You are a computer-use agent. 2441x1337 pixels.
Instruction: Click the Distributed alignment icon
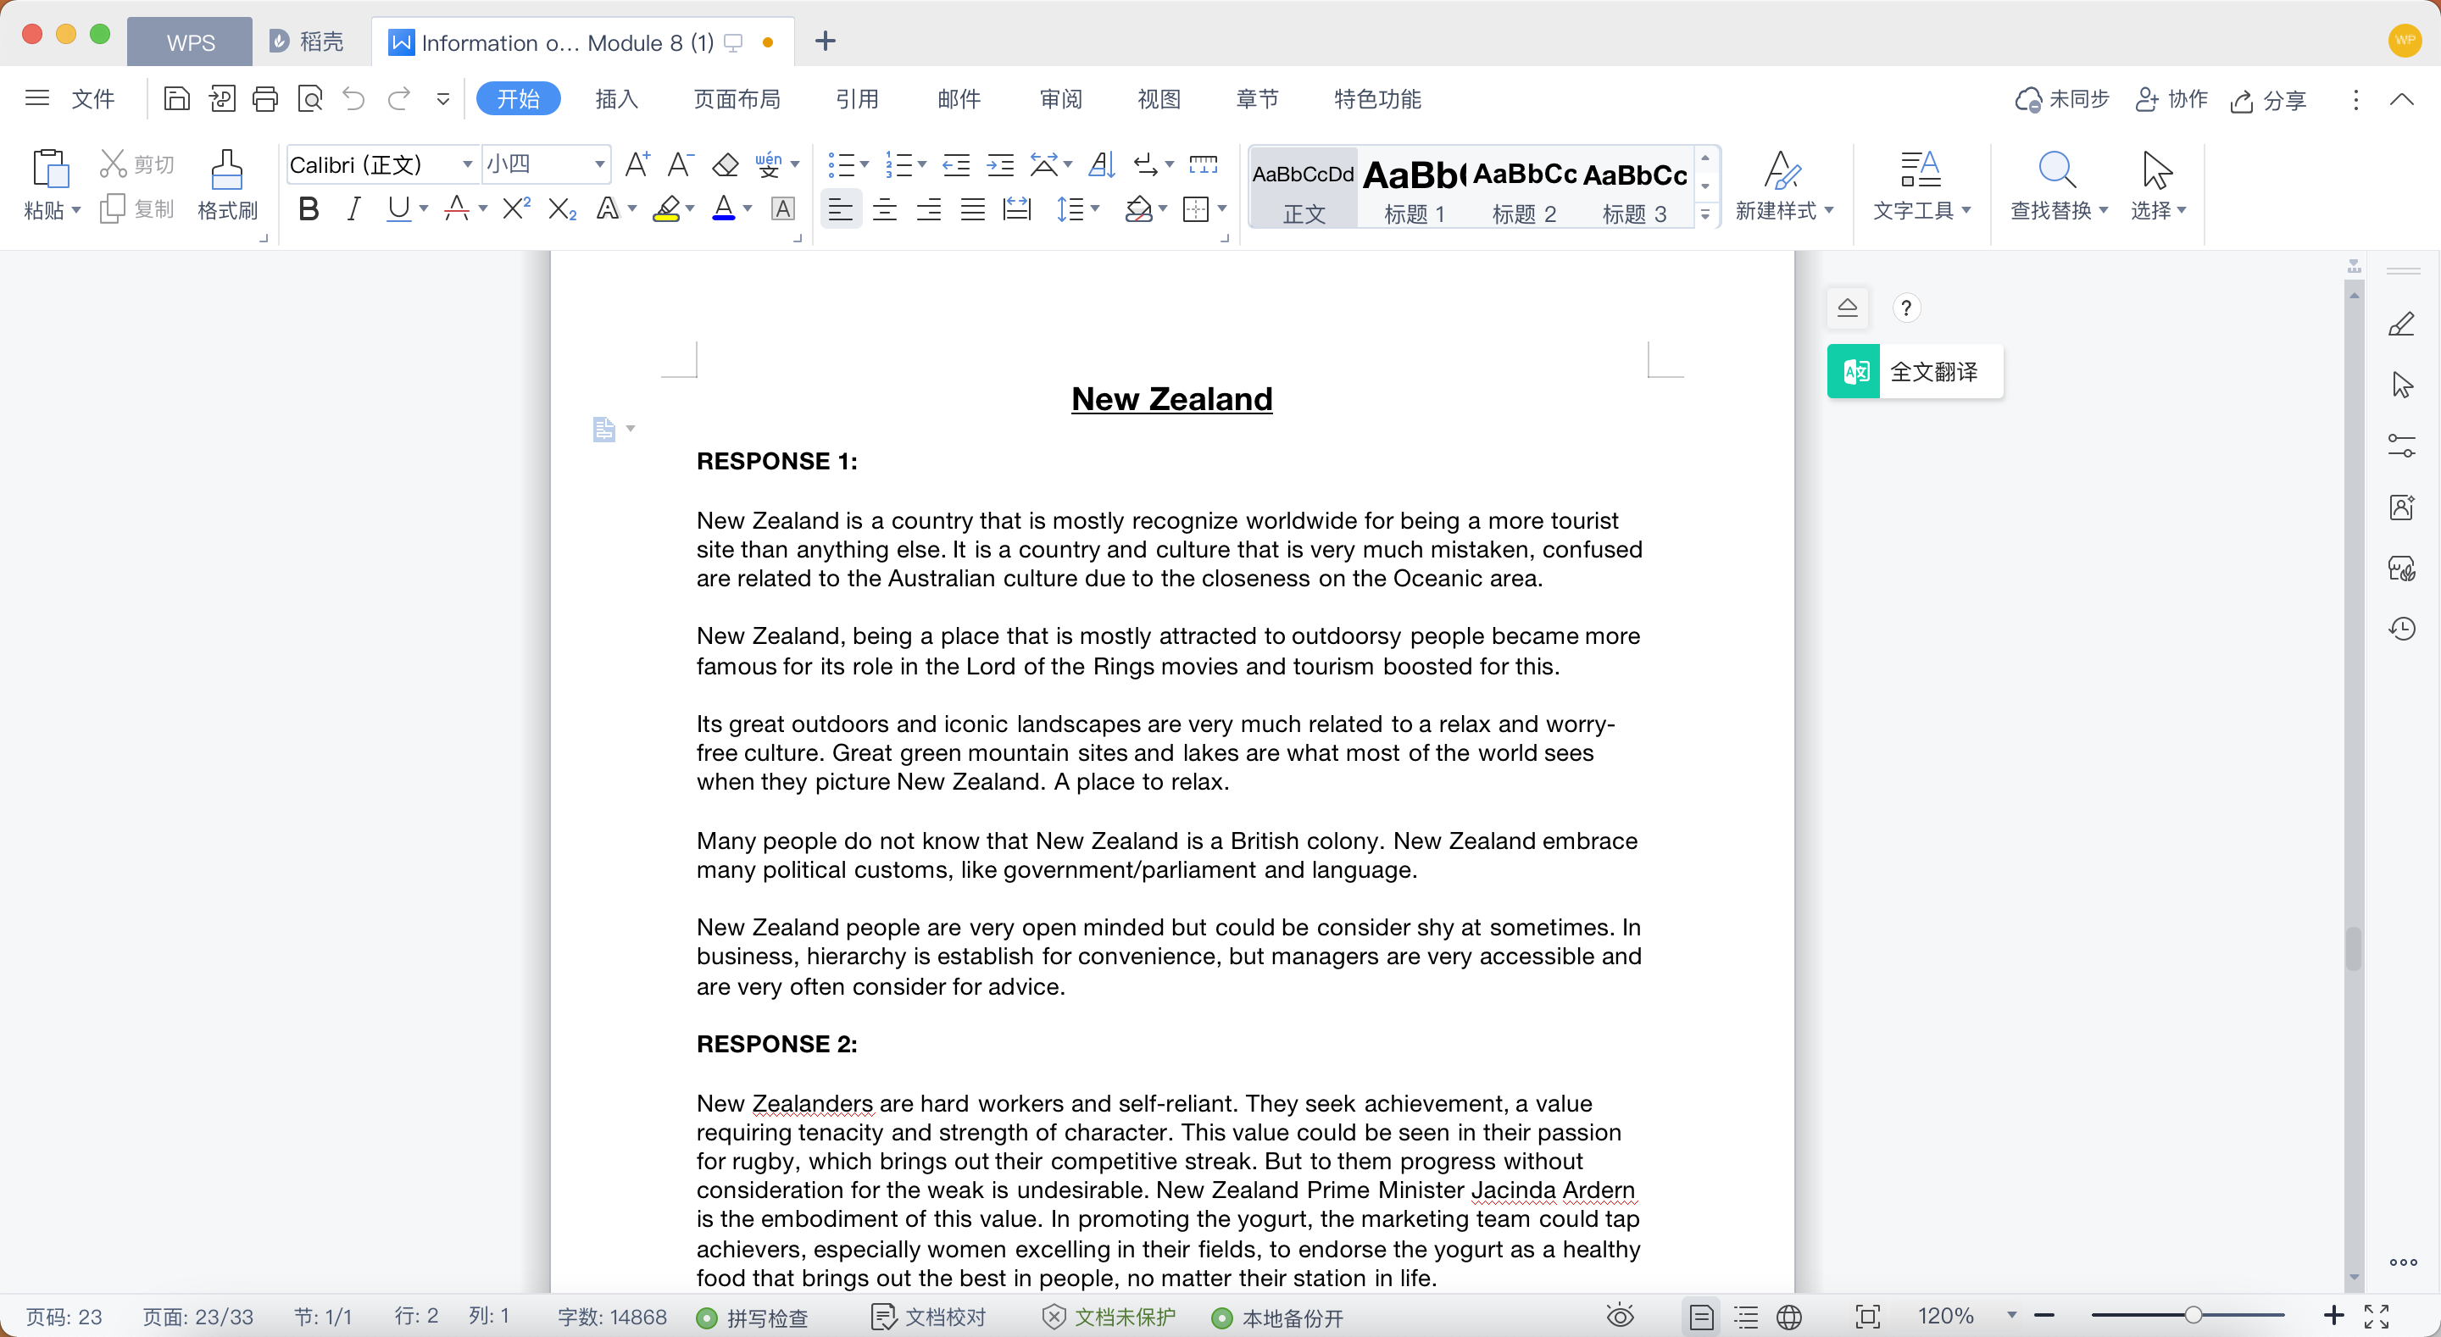click(x=1016, y=208)
